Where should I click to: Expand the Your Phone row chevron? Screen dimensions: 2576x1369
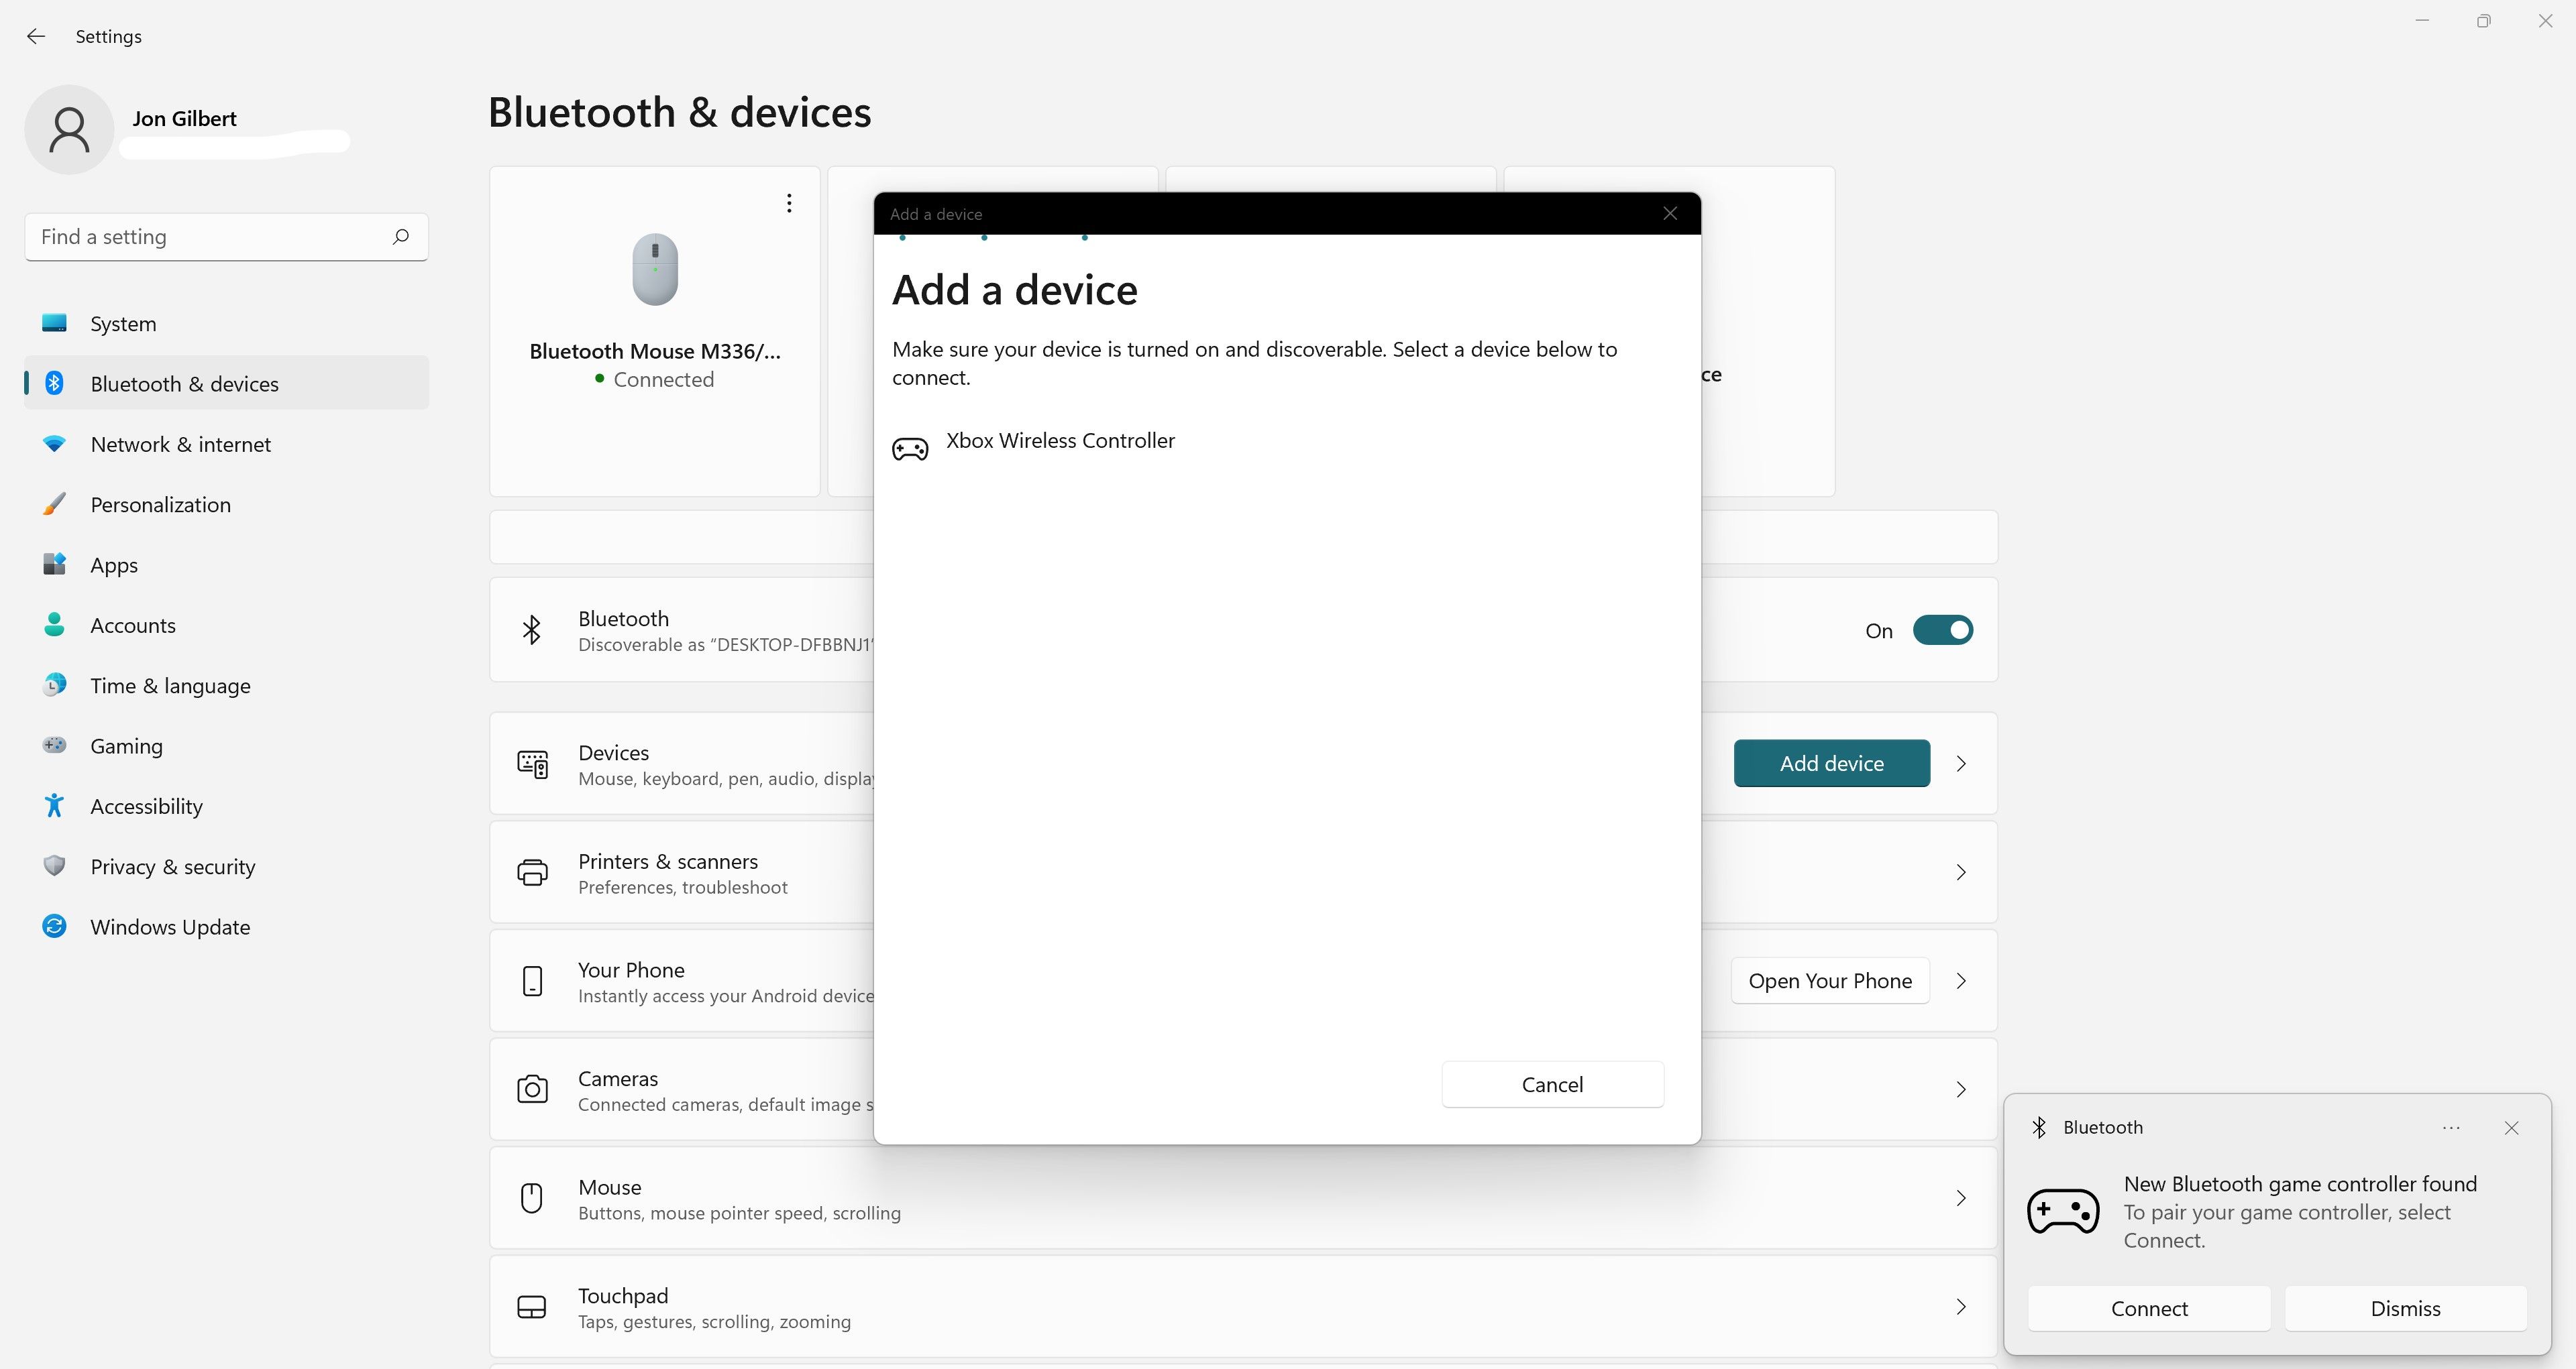click(1961, 981)
